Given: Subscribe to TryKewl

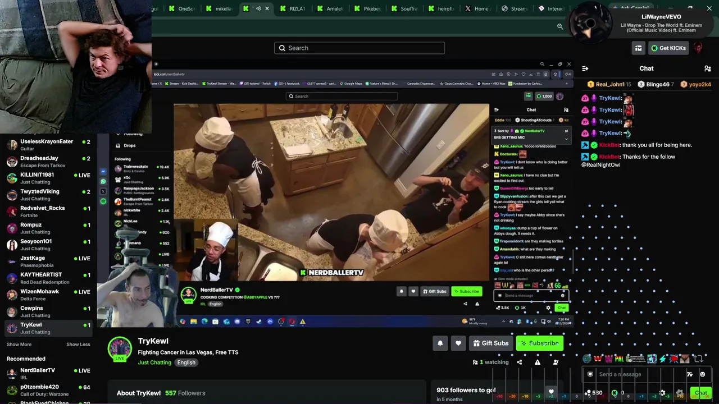Looking at the screenshot, I should [x=540, y=343].
